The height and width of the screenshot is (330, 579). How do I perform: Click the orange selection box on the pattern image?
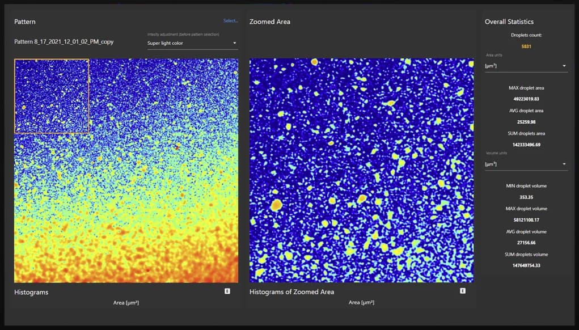[x=52, y=96]
